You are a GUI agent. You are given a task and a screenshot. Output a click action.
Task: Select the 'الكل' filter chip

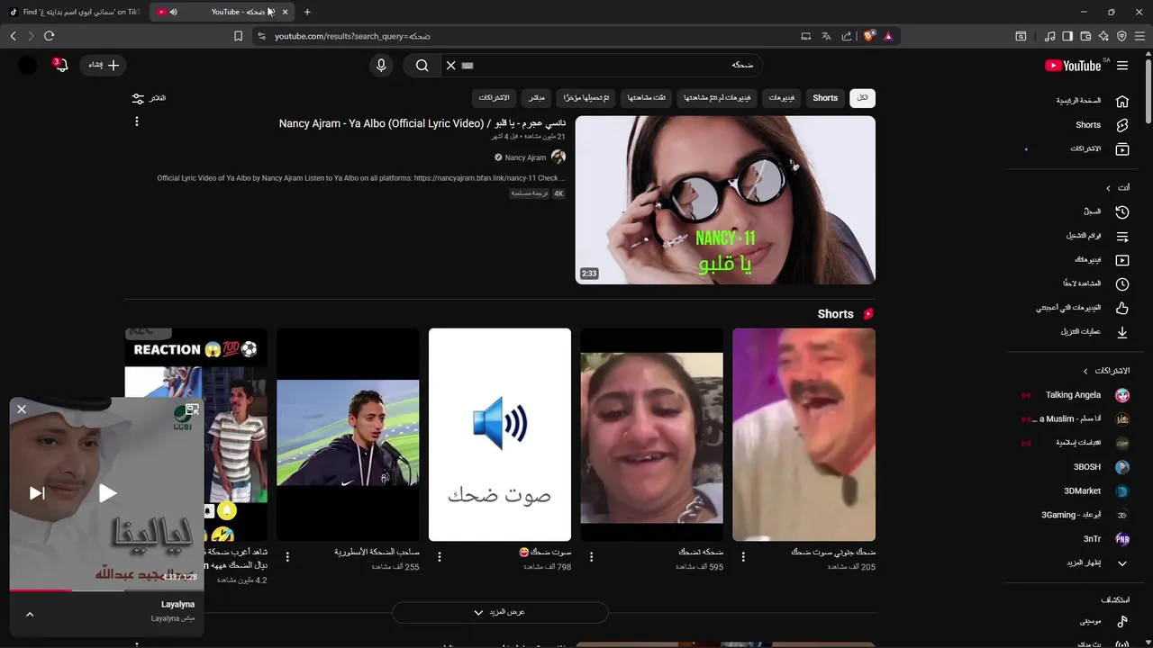(862, 98)
